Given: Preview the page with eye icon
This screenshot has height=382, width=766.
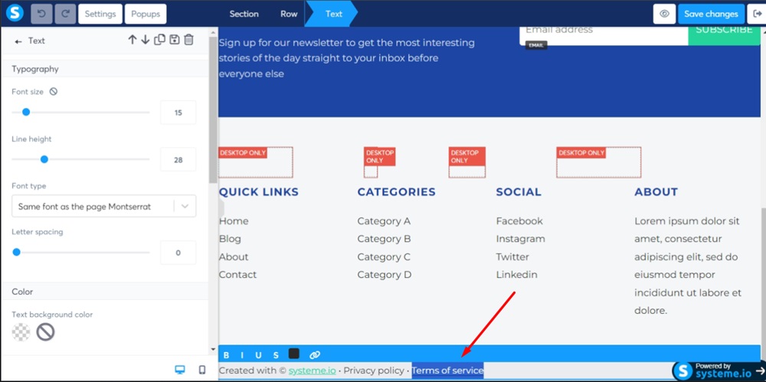Looking at the screenshot, I should [x=664, y=14].
